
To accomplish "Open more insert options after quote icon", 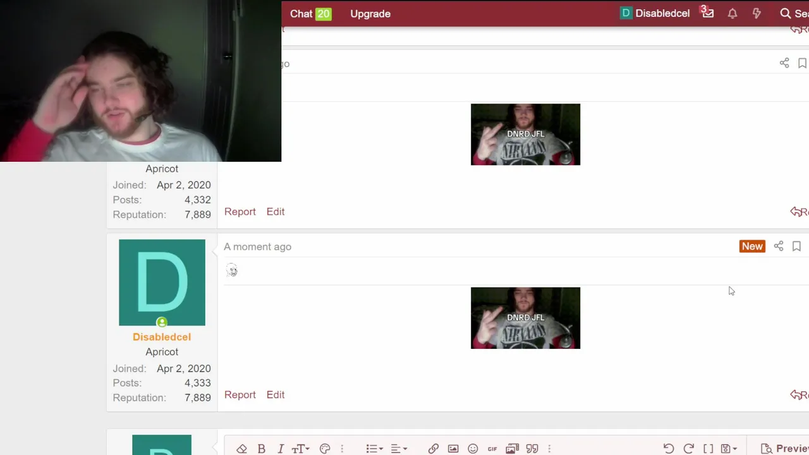I will 549,449.
